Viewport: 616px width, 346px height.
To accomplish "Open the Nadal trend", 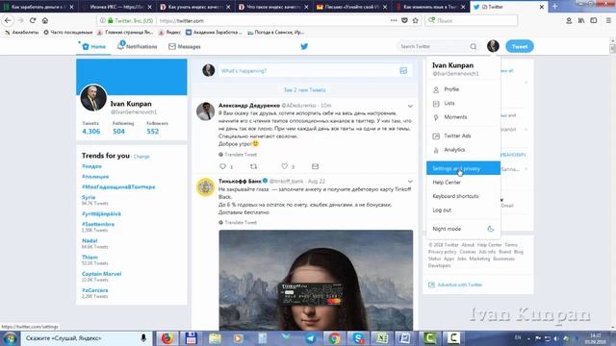I will point(90,240).
